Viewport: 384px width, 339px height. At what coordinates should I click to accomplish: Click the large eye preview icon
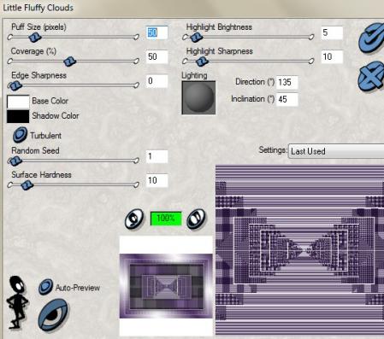pyautogui.click(x=54, y=314)
